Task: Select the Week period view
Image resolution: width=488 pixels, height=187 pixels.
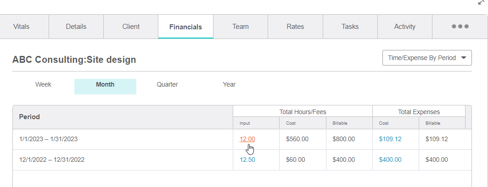Action: point(43,85)
